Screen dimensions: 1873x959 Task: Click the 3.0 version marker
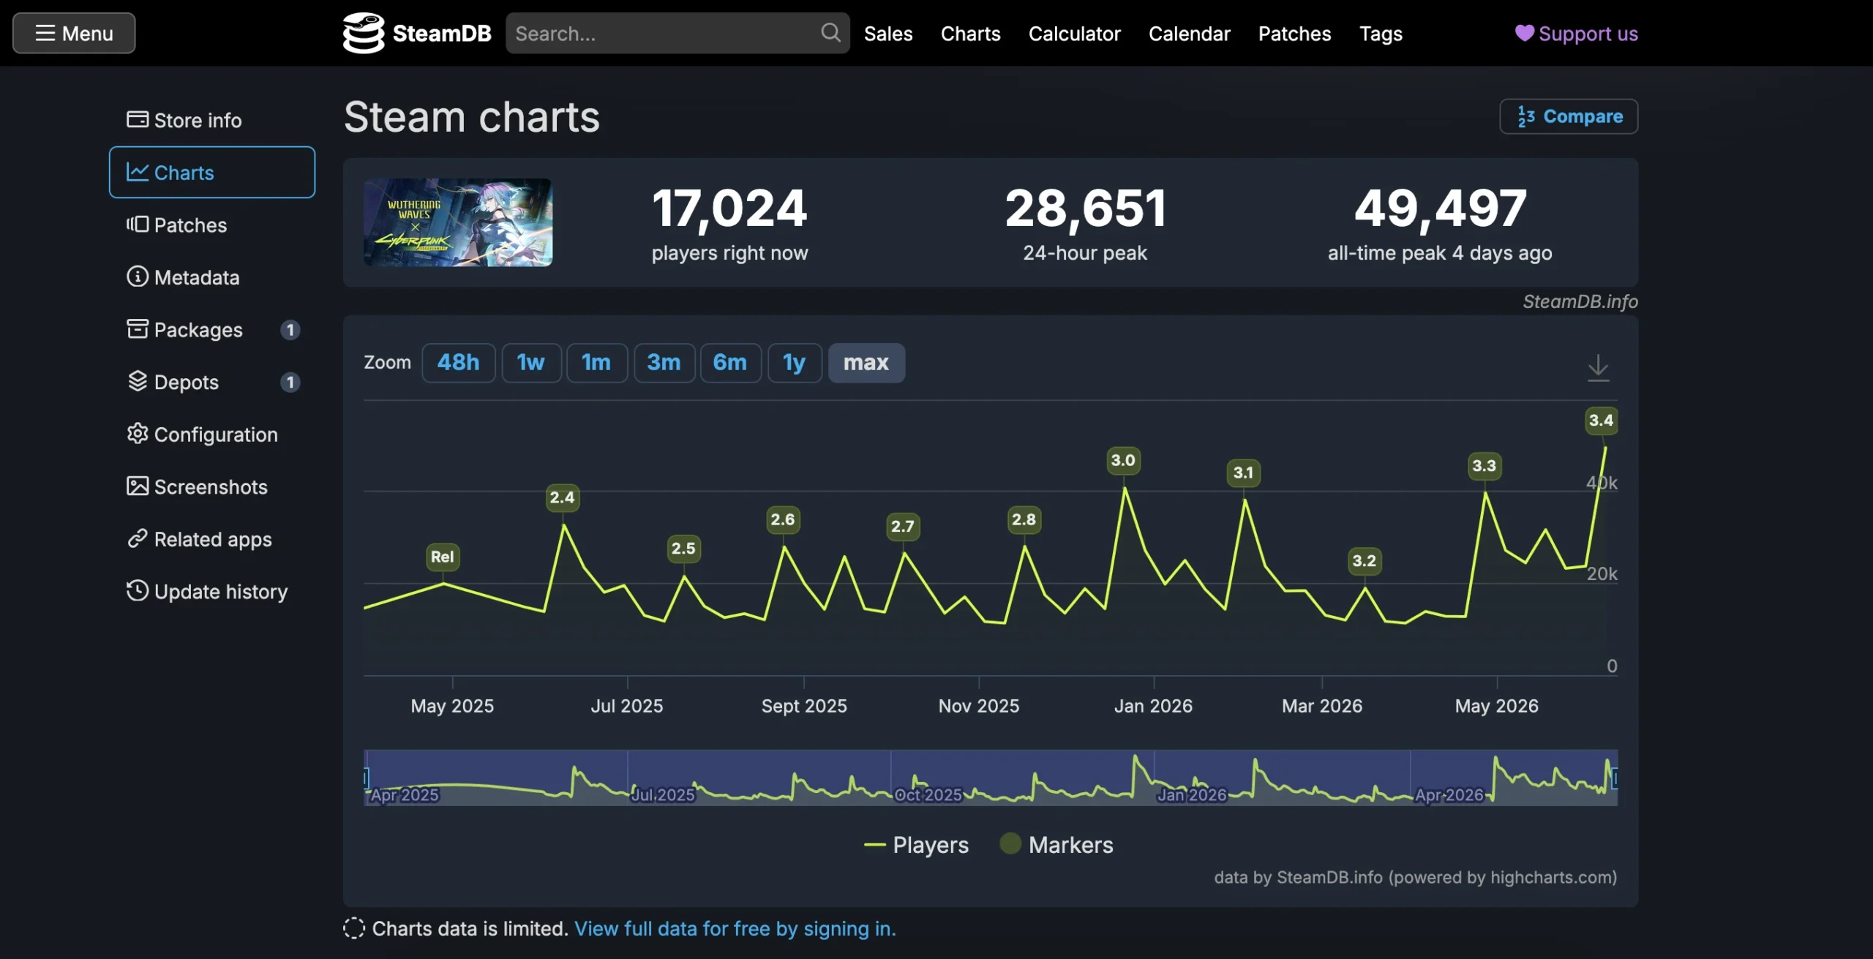click(1123, 461)
